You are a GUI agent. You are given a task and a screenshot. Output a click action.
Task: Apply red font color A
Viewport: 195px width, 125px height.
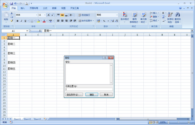click(x=44, y=21)
